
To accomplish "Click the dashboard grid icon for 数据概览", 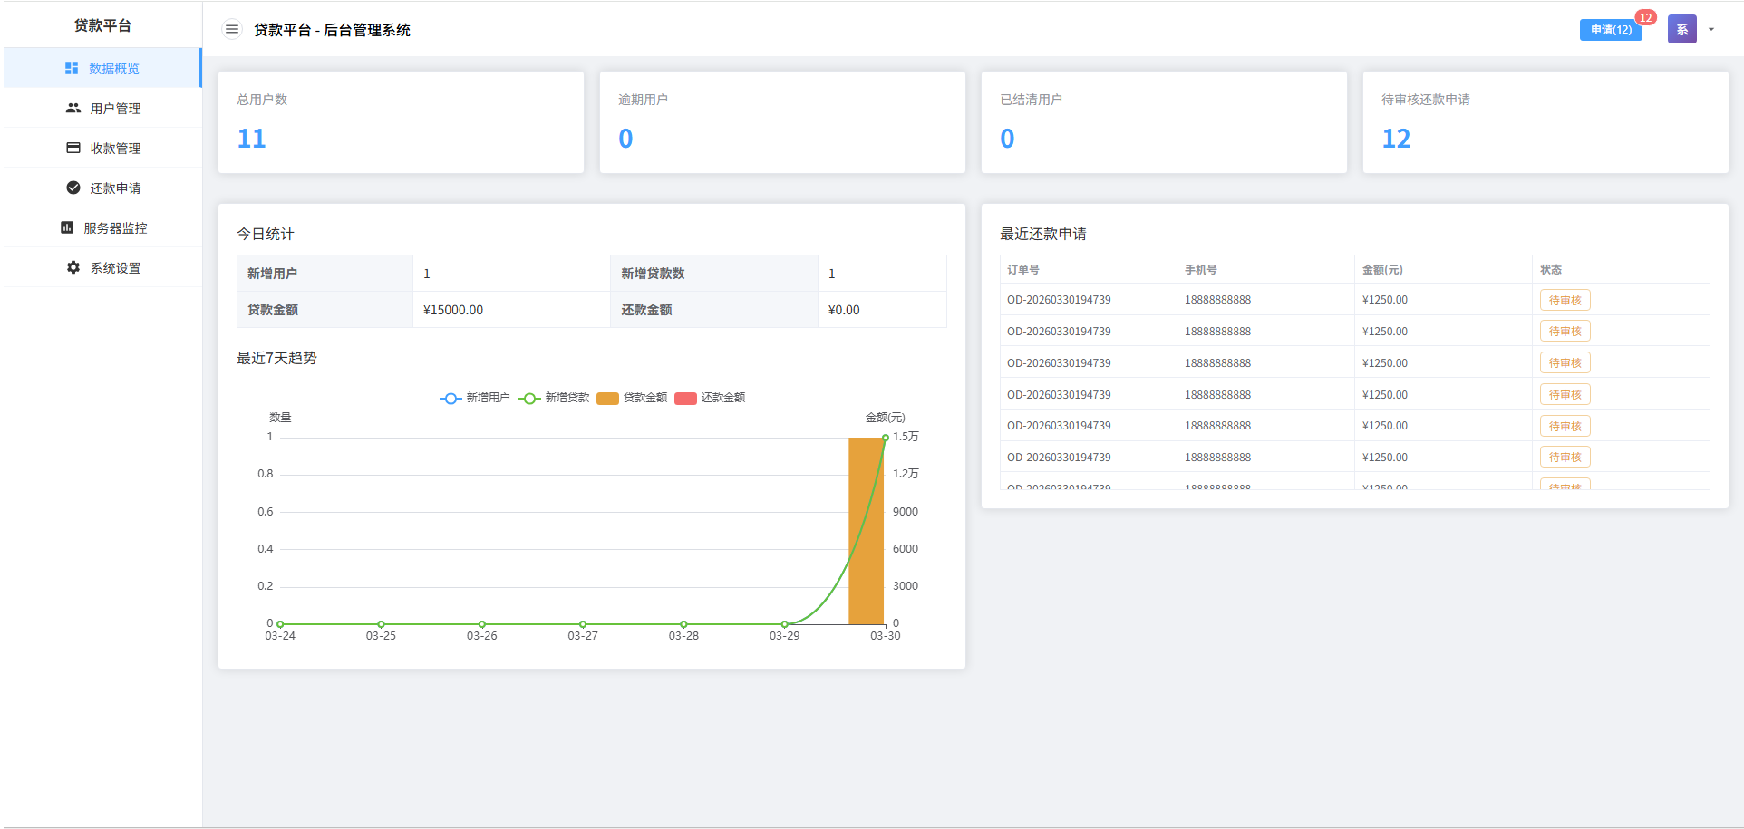I will tap(72, 69).
